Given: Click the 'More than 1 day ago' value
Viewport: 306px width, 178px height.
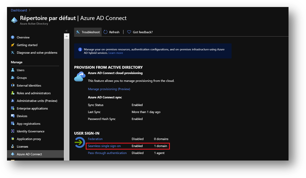Looking at the screenshot, I should [x=146, y=112].
